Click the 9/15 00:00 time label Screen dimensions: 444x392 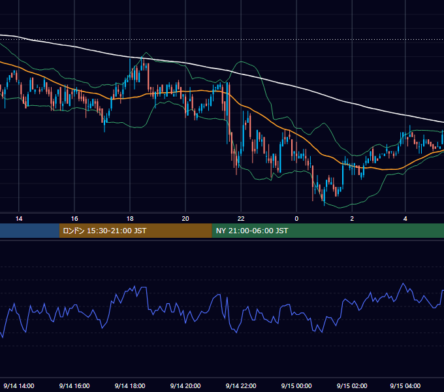(296, 385)
